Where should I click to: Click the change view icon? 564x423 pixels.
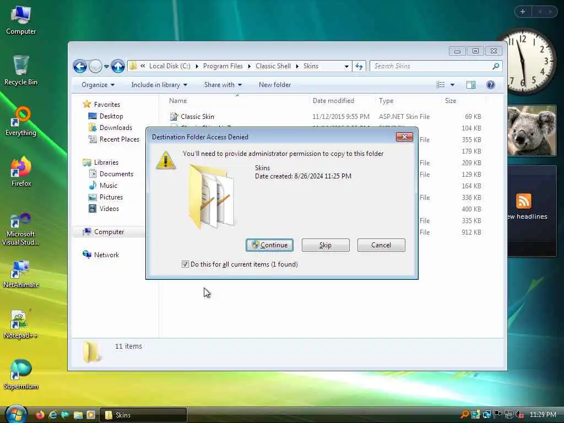point(441,85)
